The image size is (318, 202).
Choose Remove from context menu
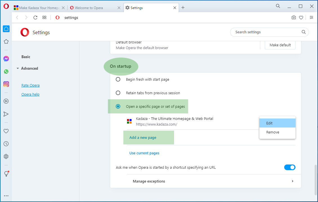point(277,132)
